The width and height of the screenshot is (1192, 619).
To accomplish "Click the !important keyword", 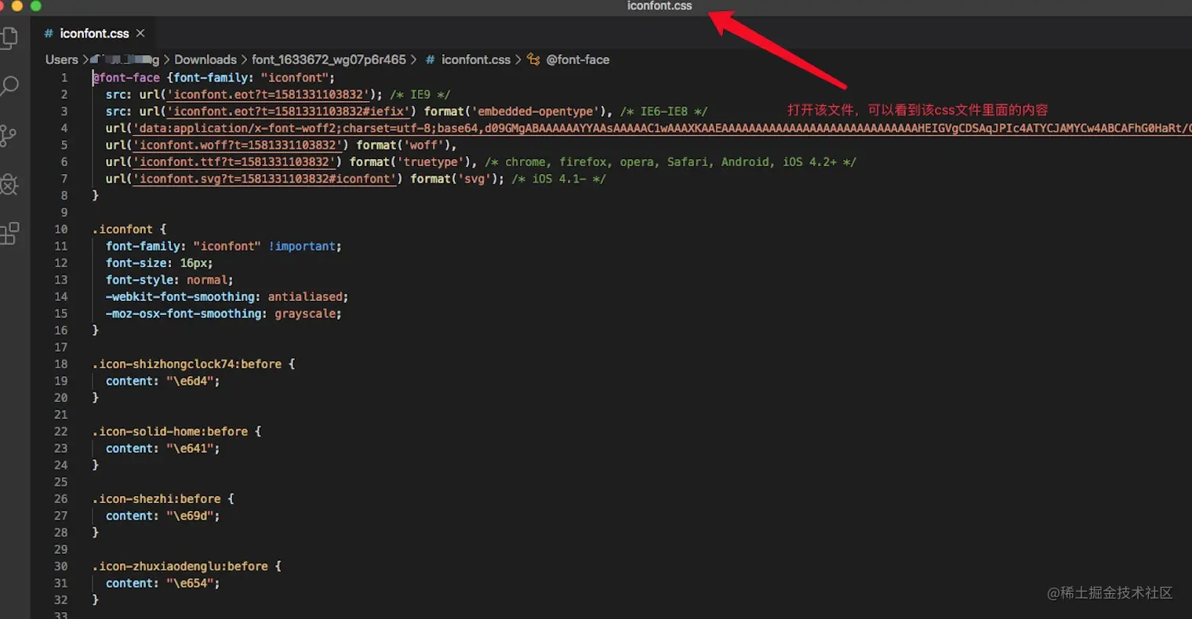I will [x=302, y=246].
